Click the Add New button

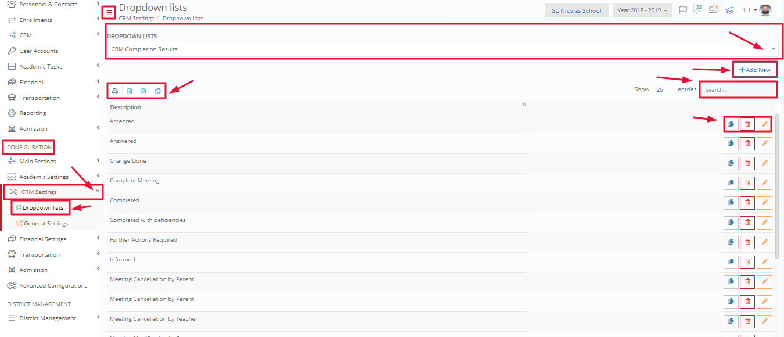tap(755, 70)
